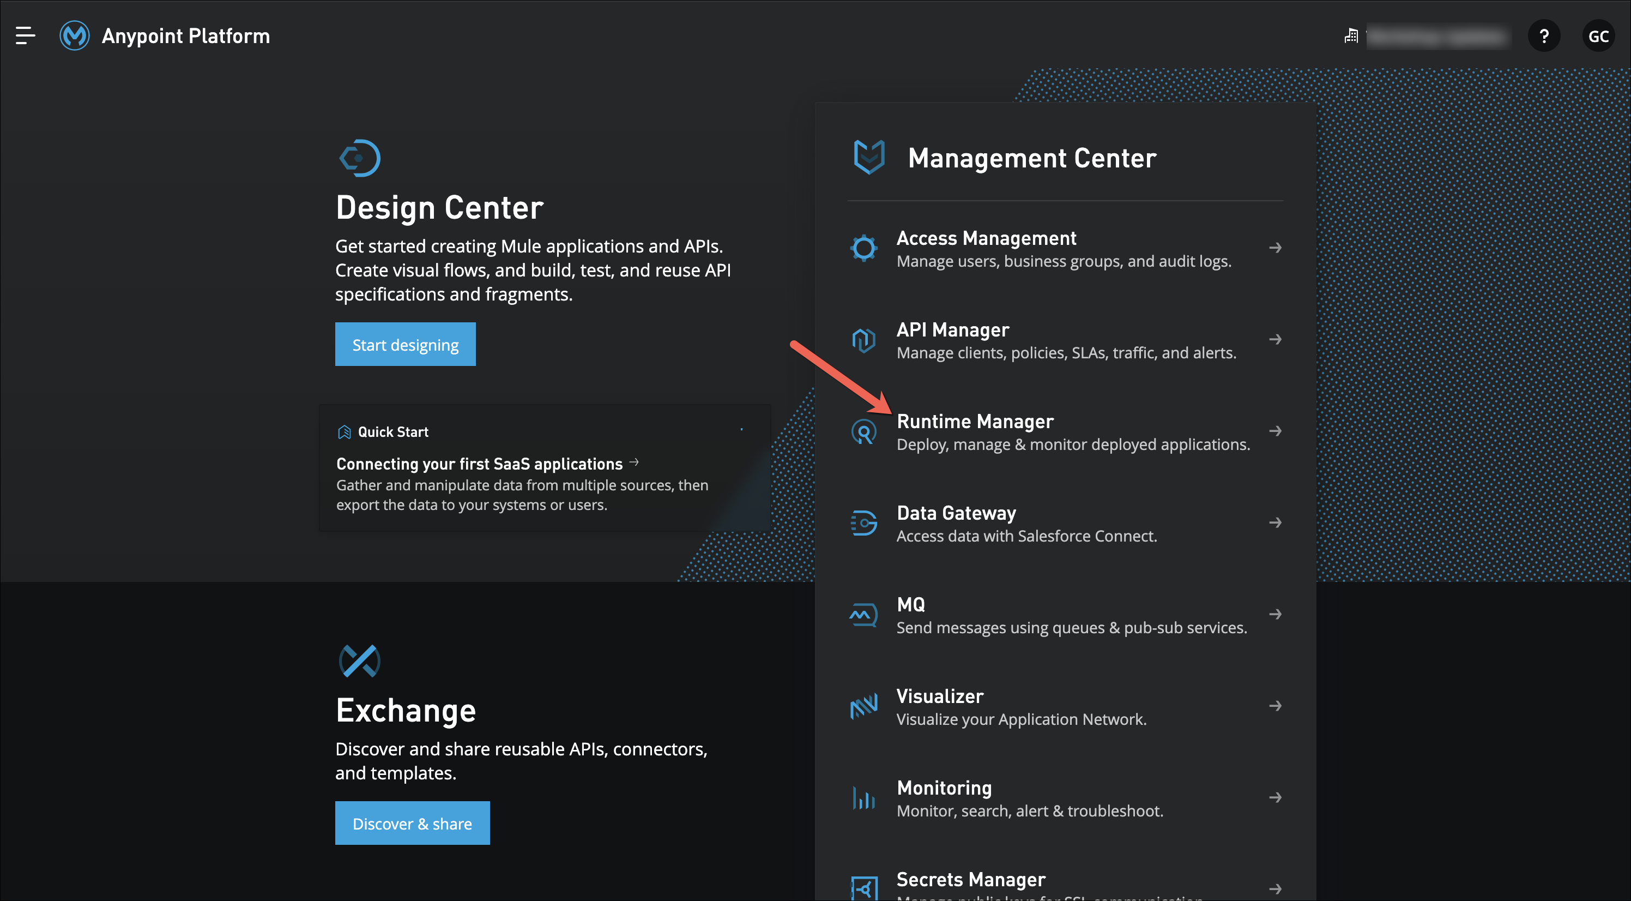Click 'Get started creating Mule applications' description

coord(533,270)
